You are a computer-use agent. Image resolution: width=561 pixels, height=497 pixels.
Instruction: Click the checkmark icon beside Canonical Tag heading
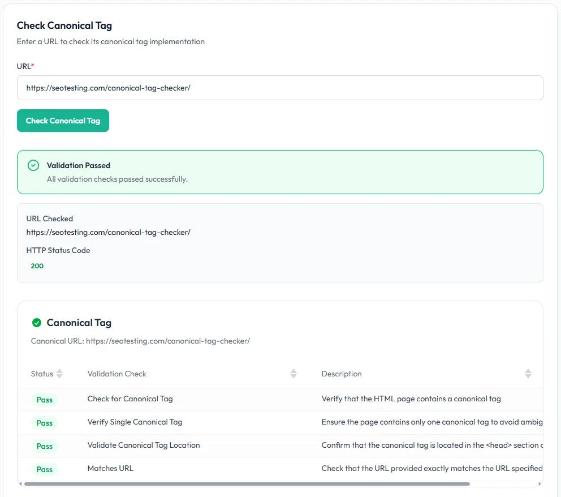(37, 322)
